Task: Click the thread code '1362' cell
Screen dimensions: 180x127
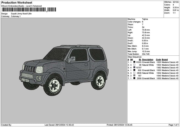Action: [159, 68]
